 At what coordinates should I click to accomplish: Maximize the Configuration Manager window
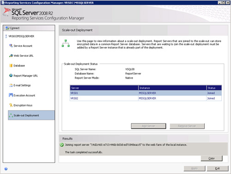point(224,3)
